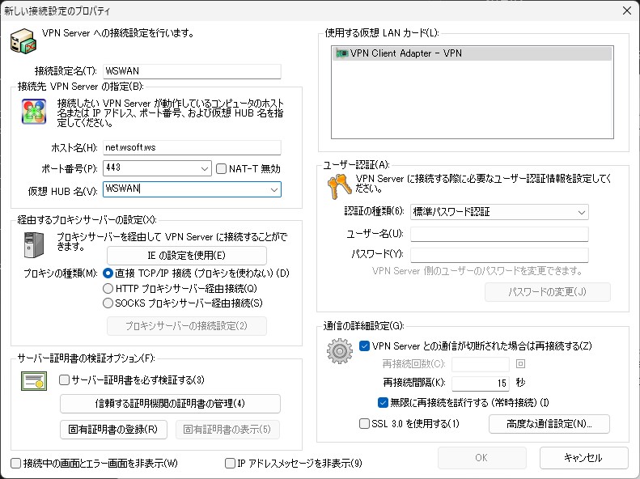This screenshot has width=640, height=479.
Task: Click the gear icon in communication settings
Action: tap(340, 351)
